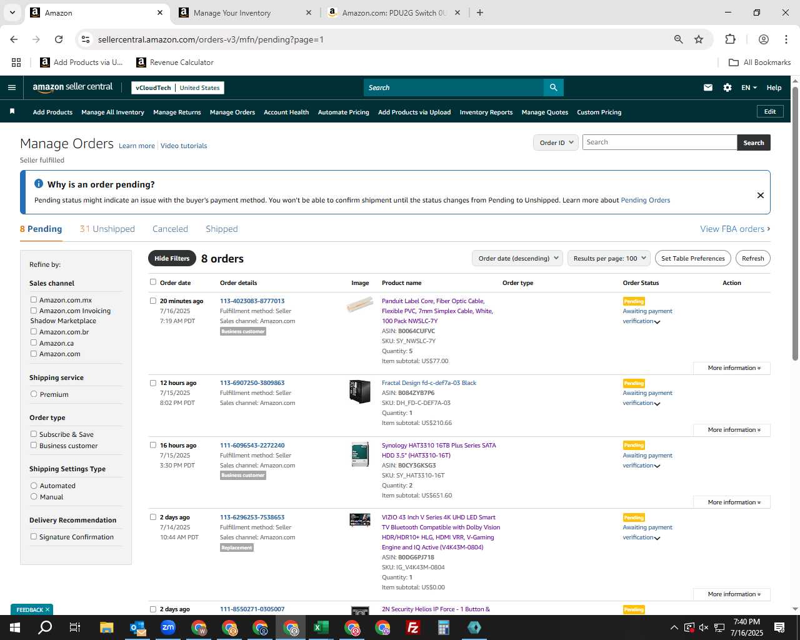Viewport: 800px width, 640px height.
Task: Open the Chrome profile icon
Action: [x=764, y=39]
